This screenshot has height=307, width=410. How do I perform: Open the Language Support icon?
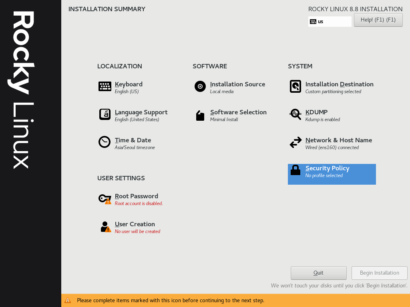[105, 114]
